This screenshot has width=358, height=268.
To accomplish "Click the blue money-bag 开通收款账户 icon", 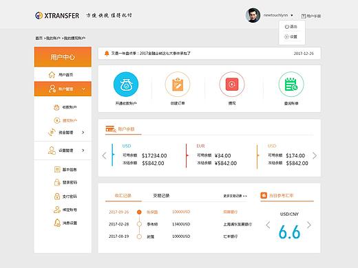I will pyautogui.click(x=126, y=85).
